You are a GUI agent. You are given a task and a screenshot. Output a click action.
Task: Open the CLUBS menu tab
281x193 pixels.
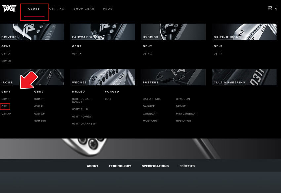click(34, 9)
